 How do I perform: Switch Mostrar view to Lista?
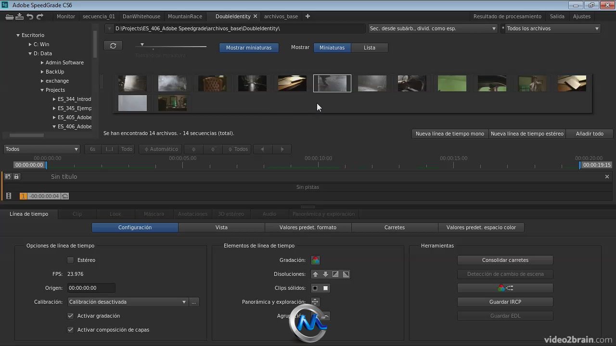pyautogui.click(x=370, y=48)
